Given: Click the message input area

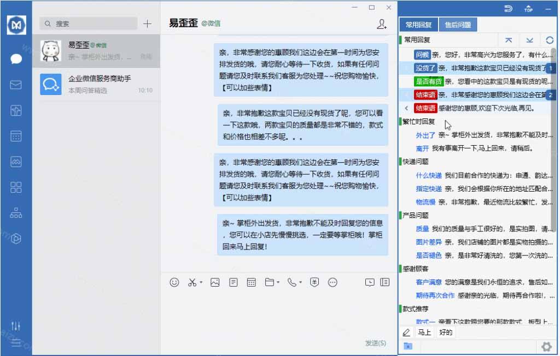Looking at the screenshot, I should point(279,314).
